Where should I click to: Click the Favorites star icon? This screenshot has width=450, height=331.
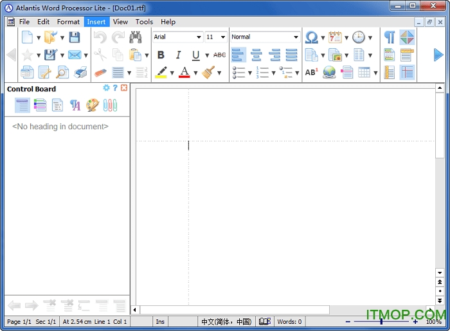coord(27,55)
